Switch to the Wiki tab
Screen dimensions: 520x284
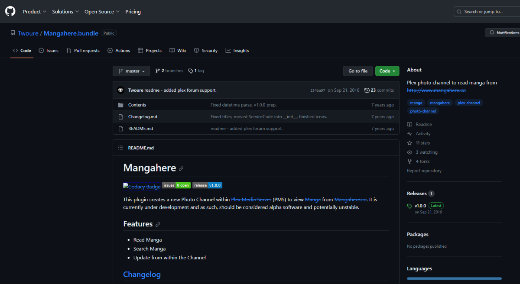click(178, 51)
